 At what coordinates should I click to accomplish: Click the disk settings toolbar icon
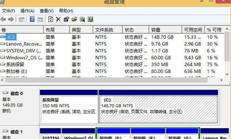coord(90,19)
